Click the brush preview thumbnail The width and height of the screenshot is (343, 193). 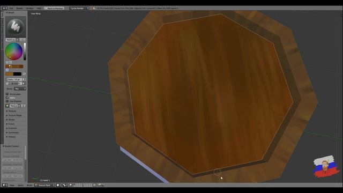(16, 27)
